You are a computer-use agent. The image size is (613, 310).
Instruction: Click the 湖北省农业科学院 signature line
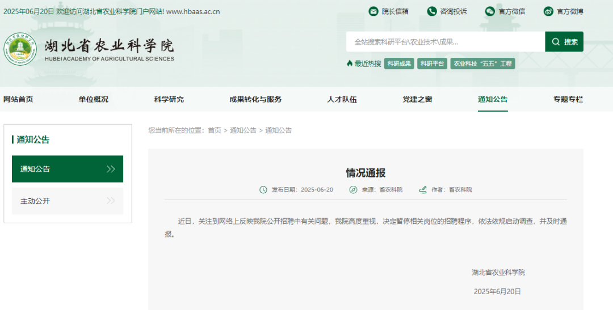498,273
